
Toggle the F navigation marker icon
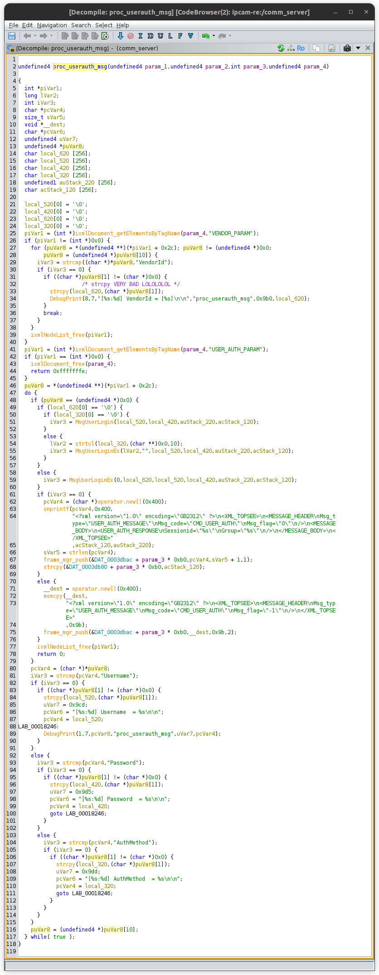click(180, 36)
